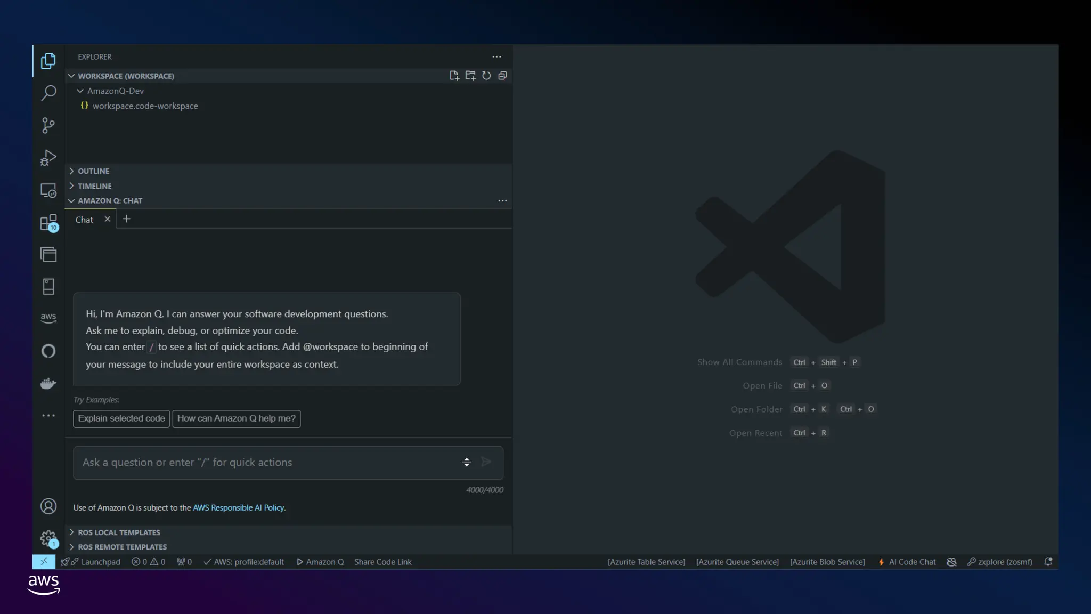Image resolution: width=1091 pixels, height=614 pixels.
Task: Select the Chat tab
Action: [x=84, y=220]
